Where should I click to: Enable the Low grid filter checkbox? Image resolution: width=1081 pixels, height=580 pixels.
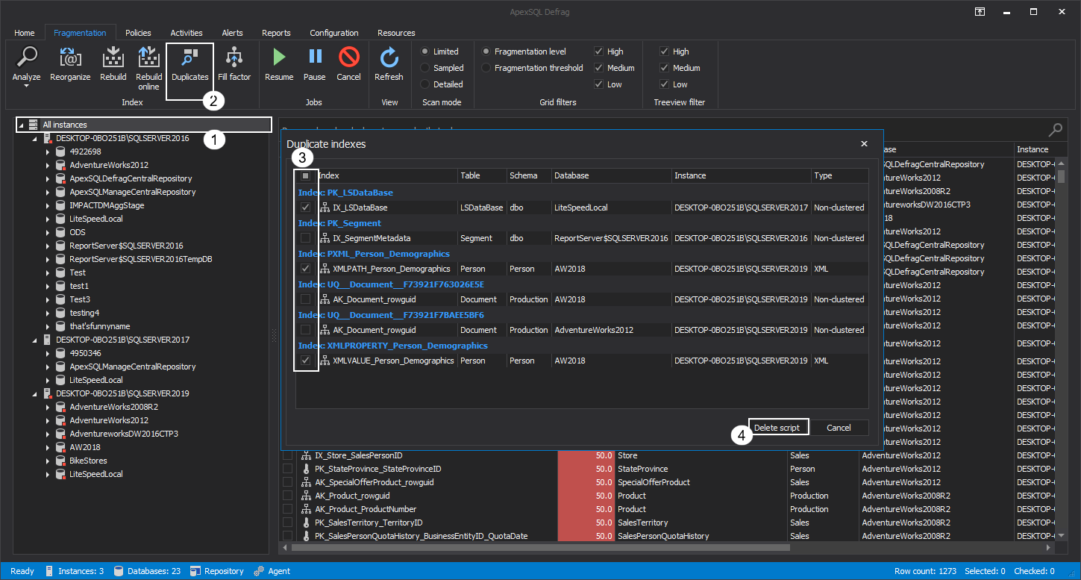[x=597, y=84]
